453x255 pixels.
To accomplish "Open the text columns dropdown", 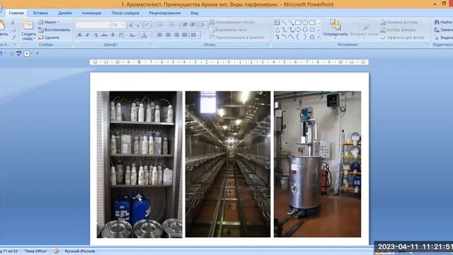I will pos(195,35).
